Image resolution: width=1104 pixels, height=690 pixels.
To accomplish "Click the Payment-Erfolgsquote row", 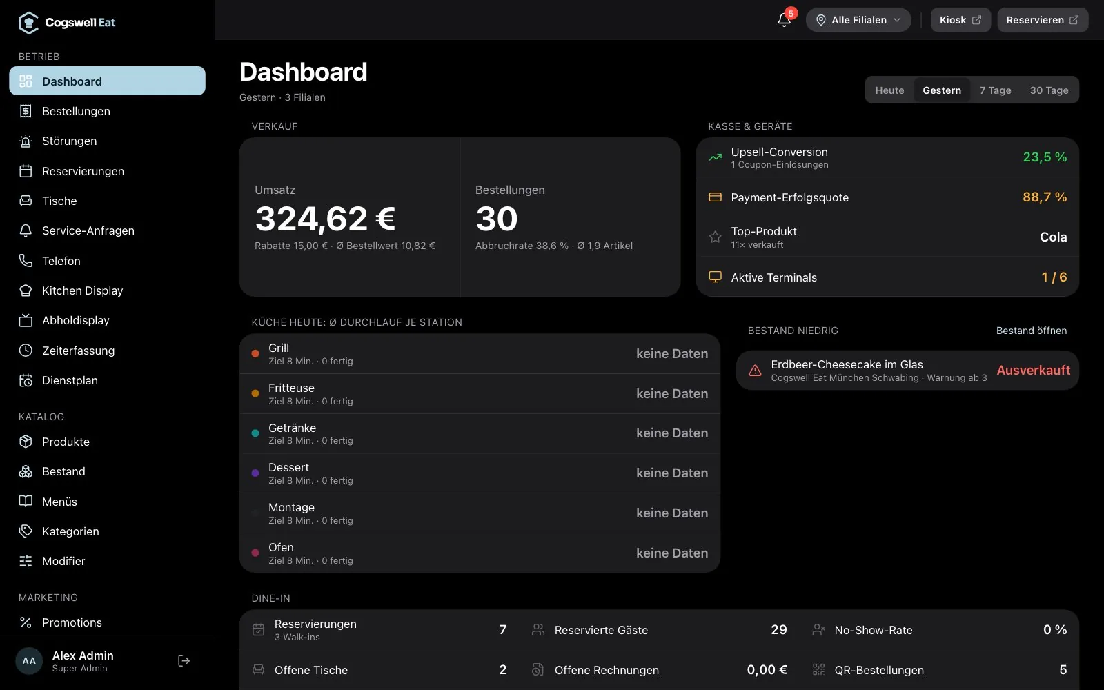I will [887, 197].
